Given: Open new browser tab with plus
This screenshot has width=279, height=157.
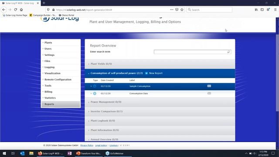Looking at the screenshot, I should point(44,3).
